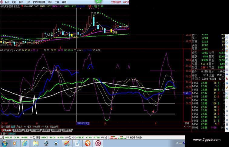The image size is (229, 147).
Task: Click 另存为 to save template
Action: click(x=19, y=126)
